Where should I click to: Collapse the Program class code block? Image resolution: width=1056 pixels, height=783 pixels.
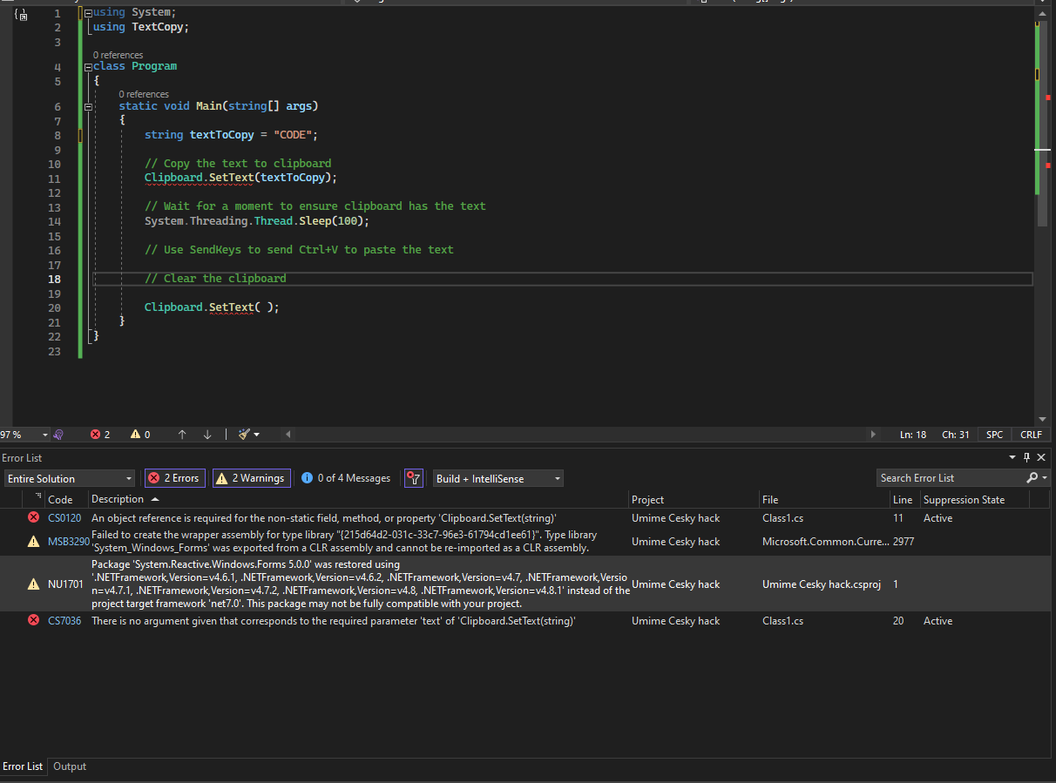(x=88, y=67)
